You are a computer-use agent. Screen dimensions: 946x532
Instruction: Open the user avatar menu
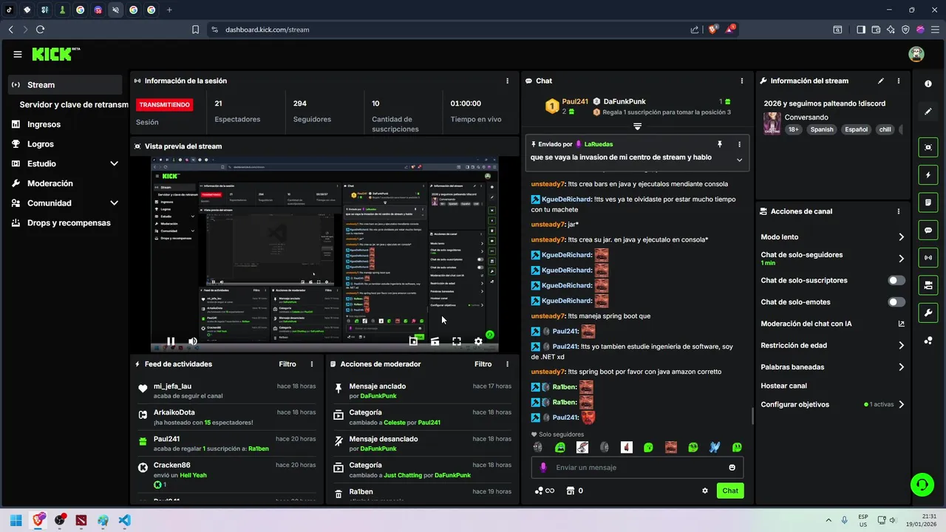coord(916,54)
